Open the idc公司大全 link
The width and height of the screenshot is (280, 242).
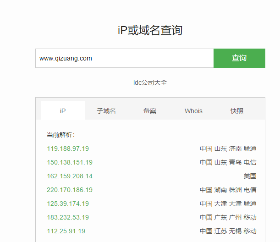pyautogui.click(x=150, y=83)
